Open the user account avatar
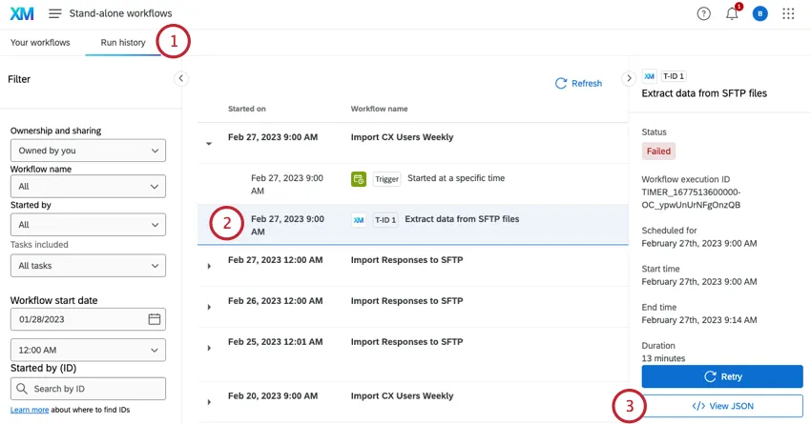 click(x=759, y=13)
